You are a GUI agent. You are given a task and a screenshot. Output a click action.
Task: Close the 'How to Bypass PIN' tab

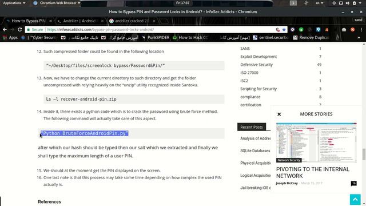[x=50, y=21]
